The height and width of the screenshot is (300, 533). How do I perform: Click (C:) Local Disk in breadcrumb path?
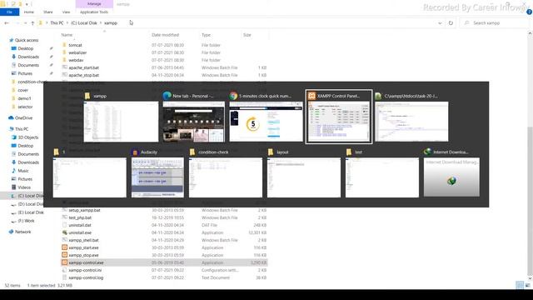tap(84, 22)
